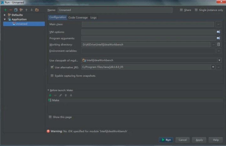The width and height of the screenshot is (226, 146).
Task: Switch to the Code Coverage tab
Action: click(x=78, y=18)
